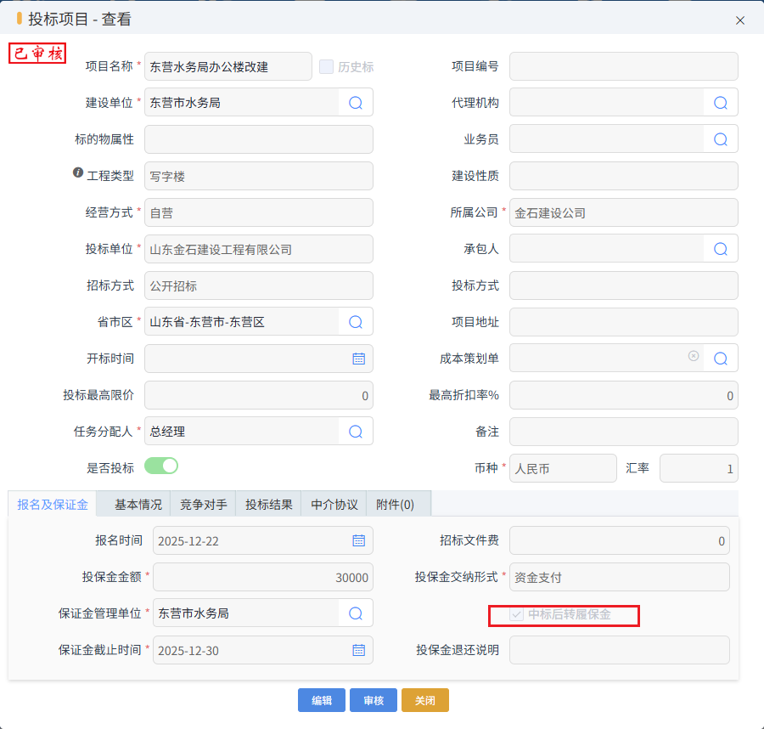Screen dimensions: 764x729
Task: Click info icon beside 工程类型
Action: coord(78,172)
